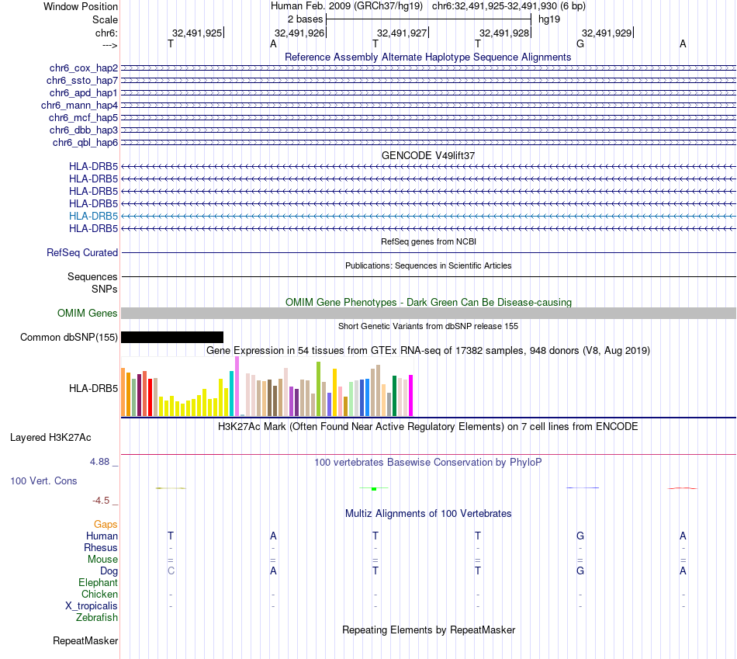Click the magenta GTEx bar at chart end
Image resolution: width=737 pixels, height=659 pixels.
(410, 396)
